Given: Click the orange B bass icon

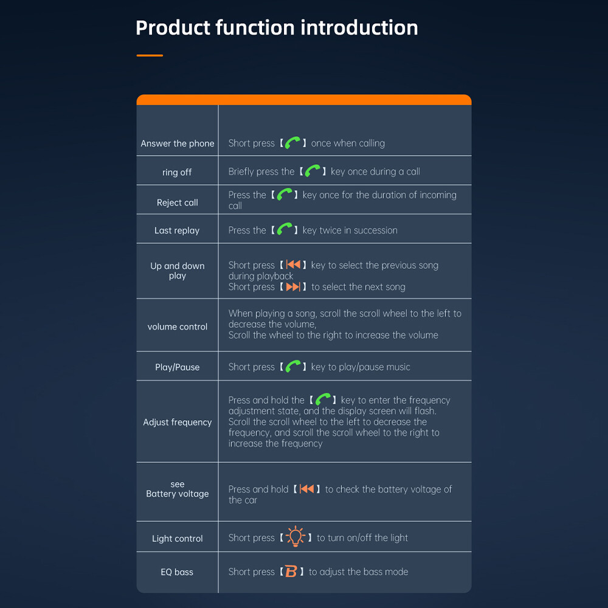Looking at the screenshot, I should (x=291, y=572).
